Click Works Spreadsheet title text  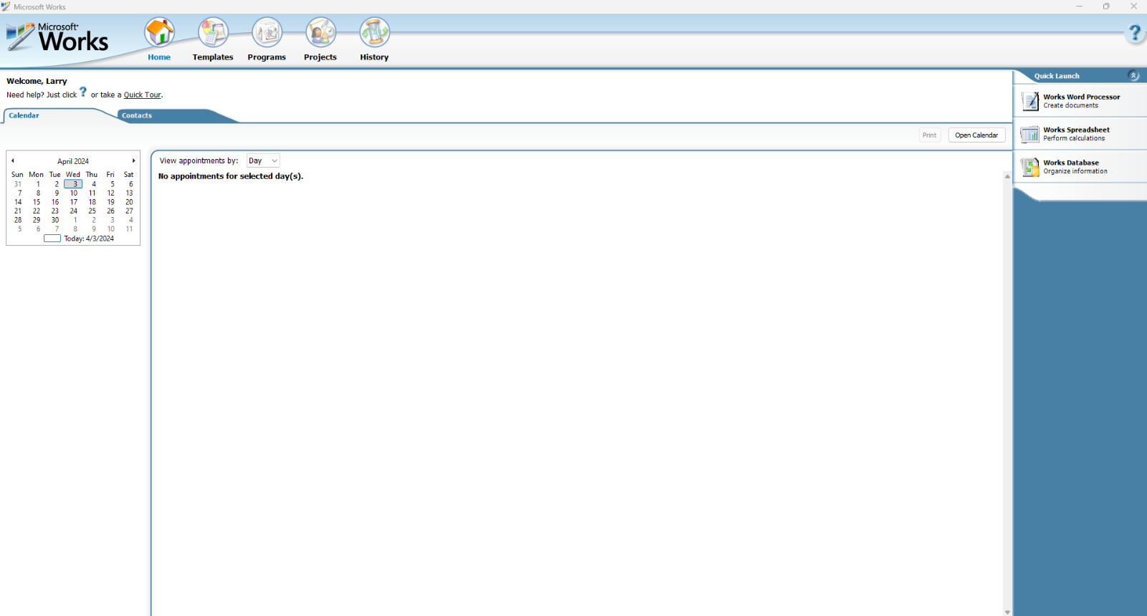1076,130
